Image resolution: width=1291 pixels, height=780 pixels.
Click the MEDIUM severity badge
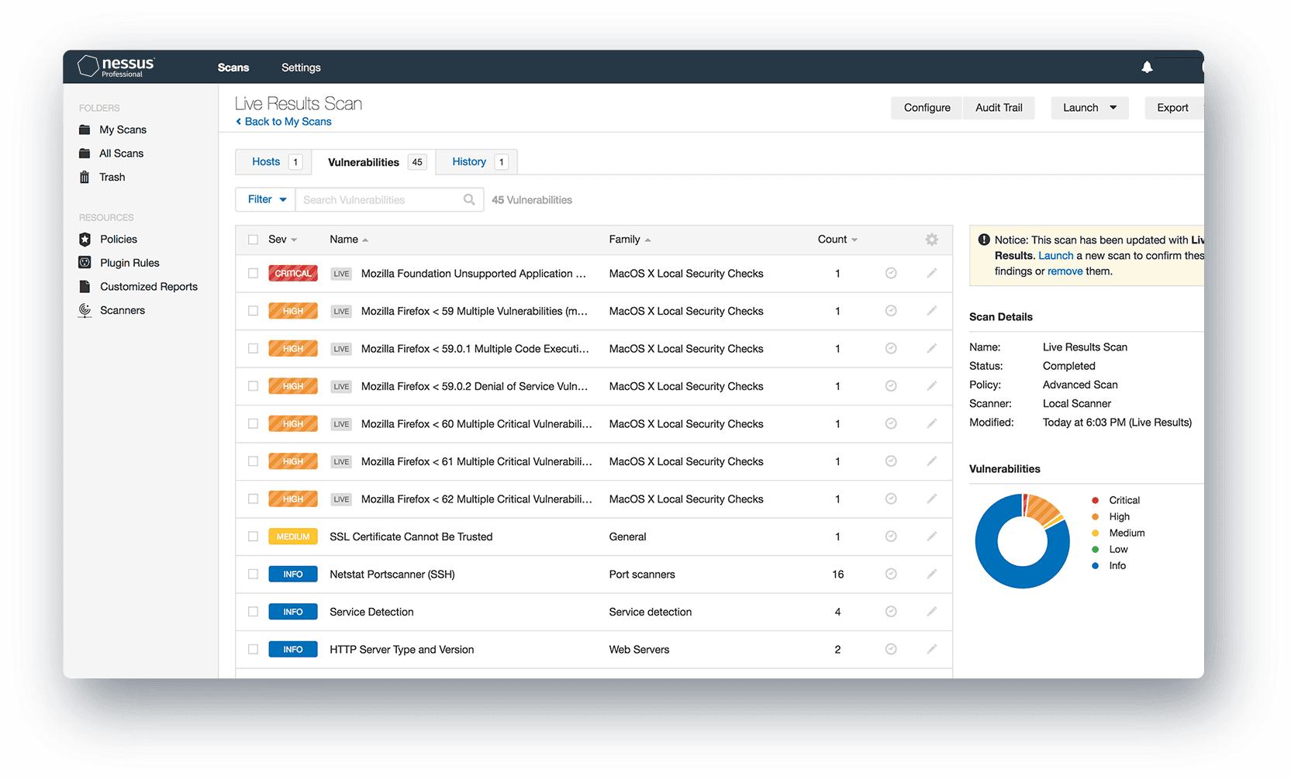[x=293, y=537]
